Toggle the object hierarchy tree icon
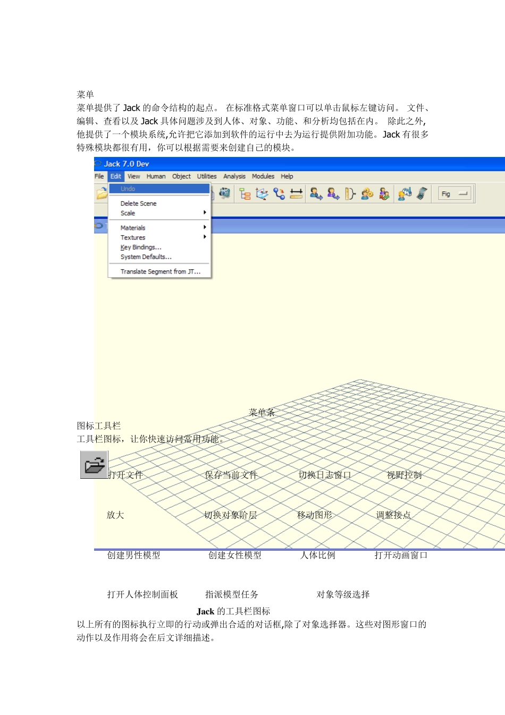Image resolution: width=505 pixels, height=715 pixels. 245,194
